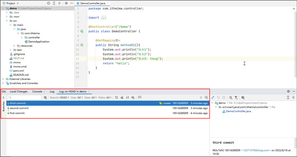Image resolution: width=297 pixels, height=157 pixels.
Task: Click the History clock icon in details pane
Action: tap(223, 98)
